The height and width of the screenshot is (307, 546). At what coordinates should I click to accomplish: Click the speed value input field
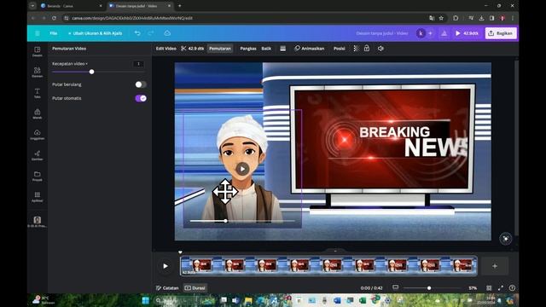(138, 64)
